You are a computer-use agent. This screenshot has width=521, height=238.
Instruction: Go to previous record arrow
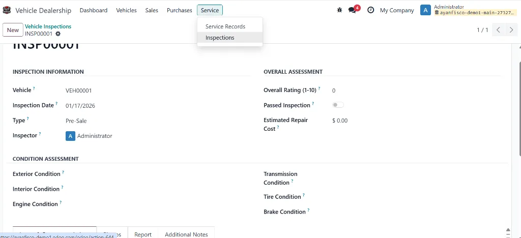499,30
